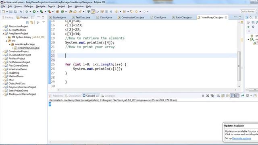Open the Project Explorer view menu arrow
Viewport: 258px width, 145px height.
tap(44, 22)
